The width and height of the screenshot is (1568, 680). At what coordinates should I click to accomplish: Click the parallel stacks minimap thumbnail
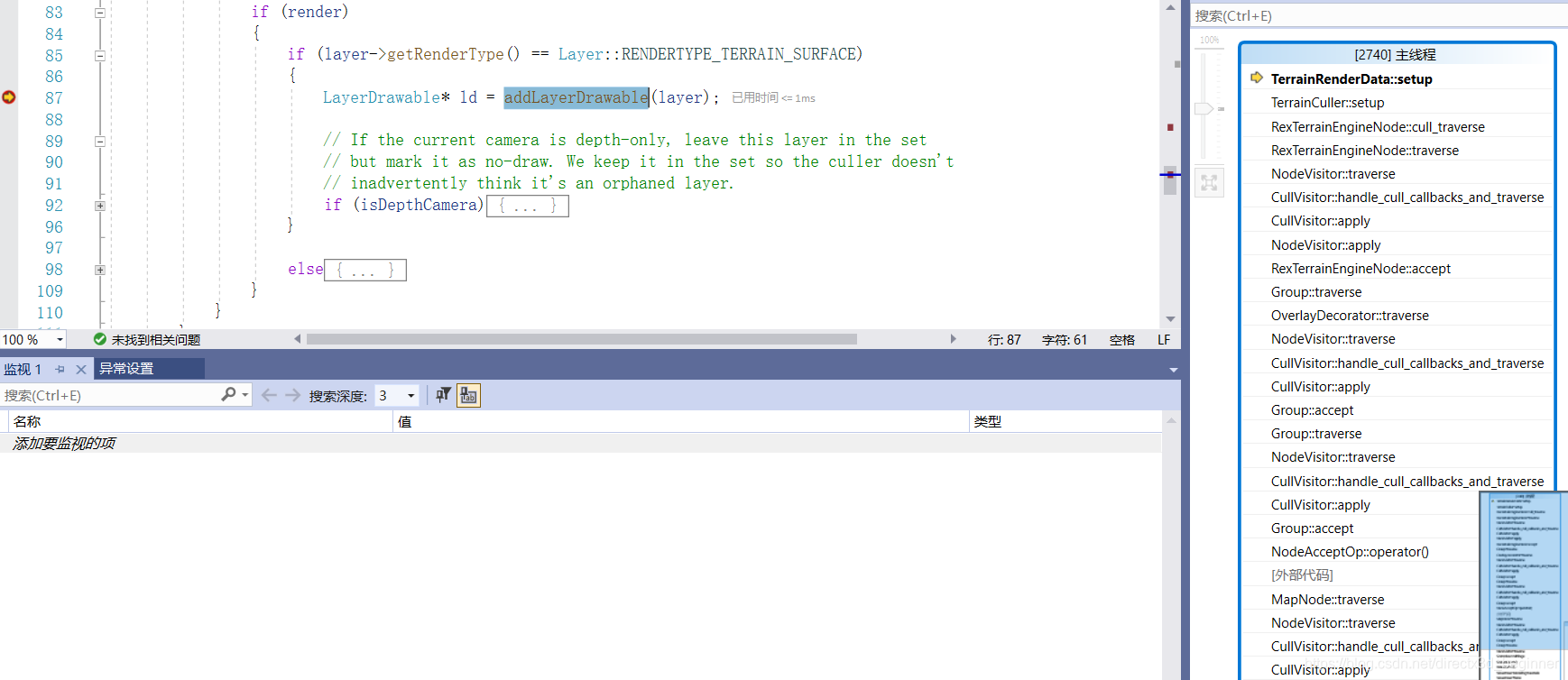pos(1523,584)
